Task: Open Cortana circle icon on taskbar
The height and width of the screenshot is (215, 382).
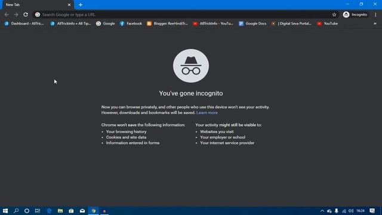Action: [27, 211]
